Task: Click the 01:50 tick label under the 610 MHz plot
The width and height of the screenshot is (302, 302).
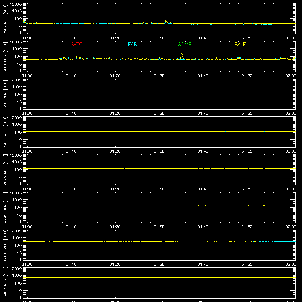Action: coord(247,114)
